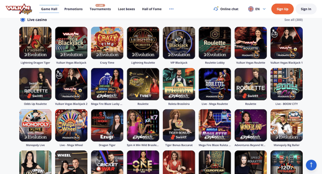Viewport: 322px width, 174px height.
Task: Click the Sign In button
Action: click(x=306, y=9)
